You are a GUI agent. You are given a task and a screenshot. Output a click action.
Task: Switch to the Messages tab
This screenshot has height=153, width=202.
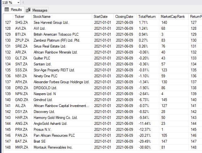point(37,10)
